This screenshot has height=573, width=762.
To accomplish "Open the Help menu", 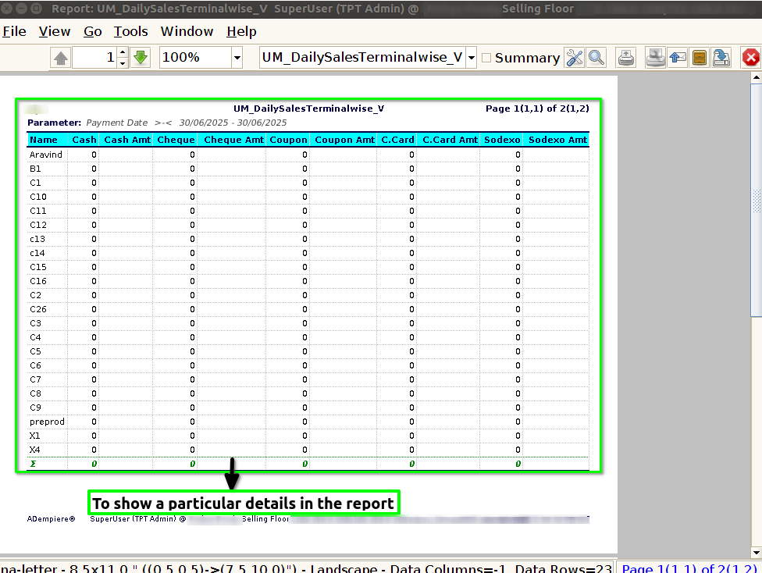I will click(241, 31).
